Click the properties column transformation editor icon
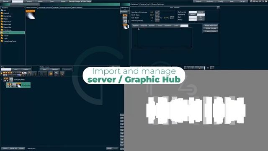 125,21
